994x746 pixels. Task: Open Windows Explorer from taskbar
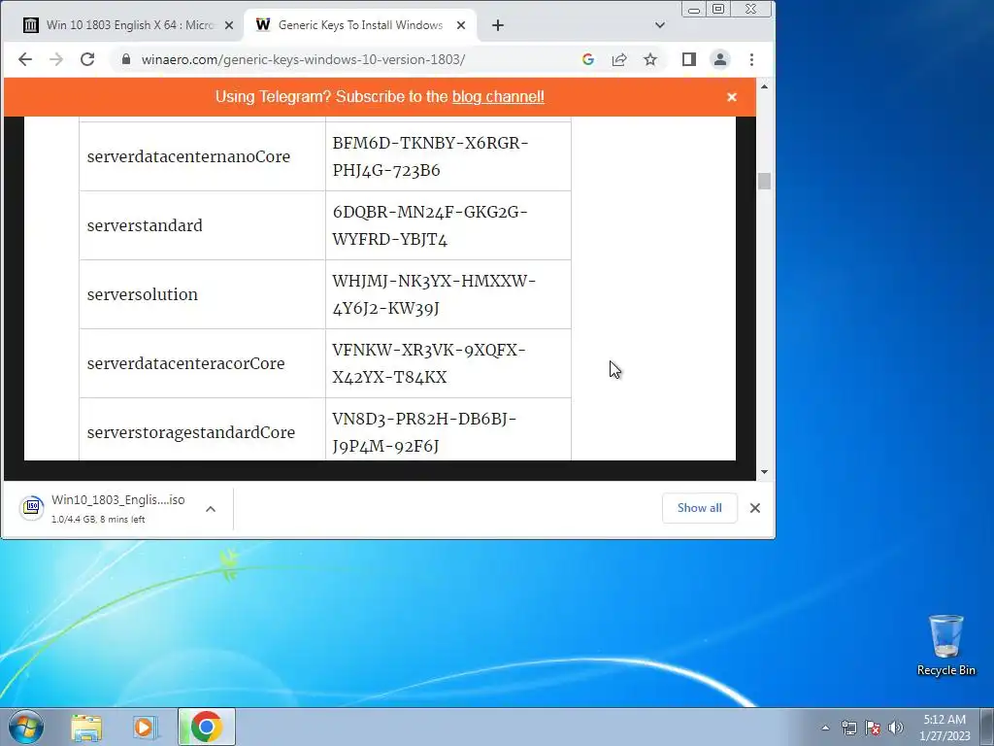tap(86, 727)
